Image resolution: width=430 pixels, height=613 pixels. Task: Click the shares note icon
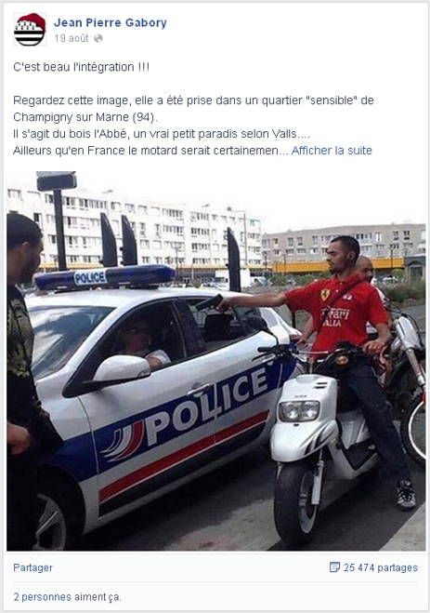tap(334, 567)
